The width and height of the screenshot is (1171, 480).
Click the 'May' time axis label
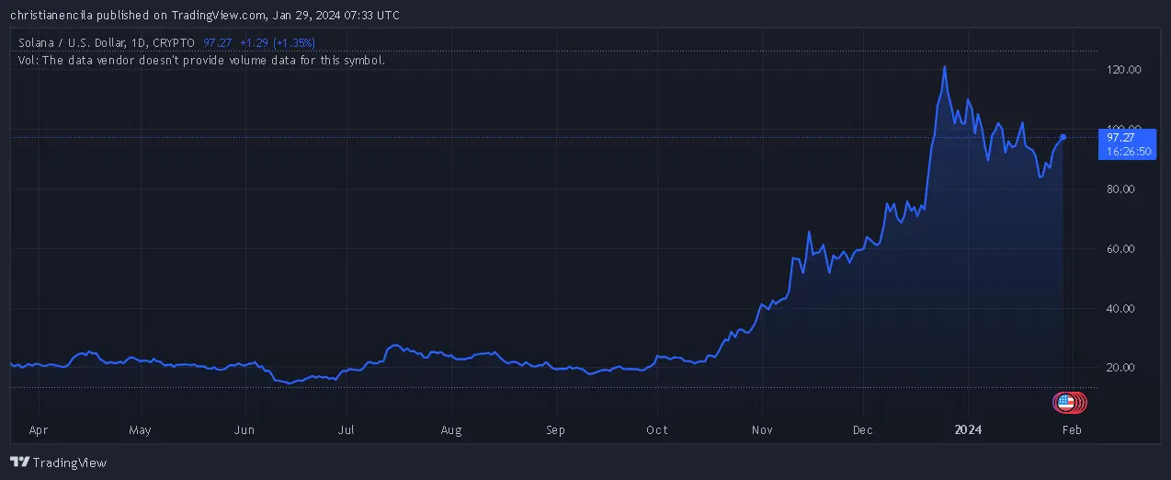[140, 429]
